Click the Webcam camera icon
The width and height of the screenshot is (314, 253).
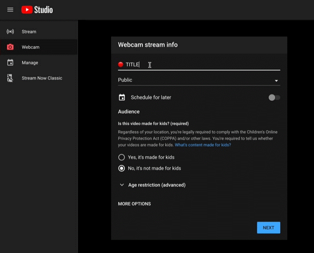[9, 47]
